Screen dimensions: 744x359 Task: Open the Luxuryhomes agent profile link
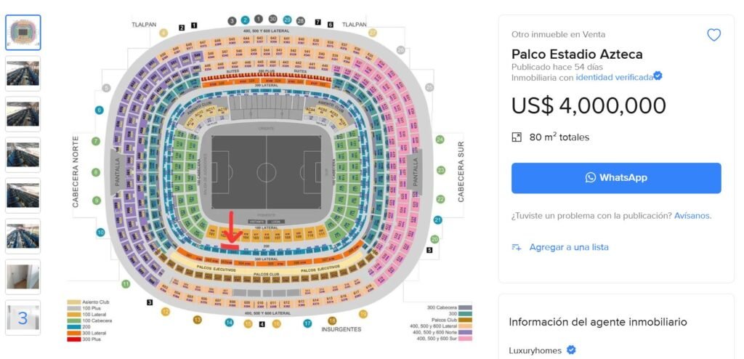point(535,350)
